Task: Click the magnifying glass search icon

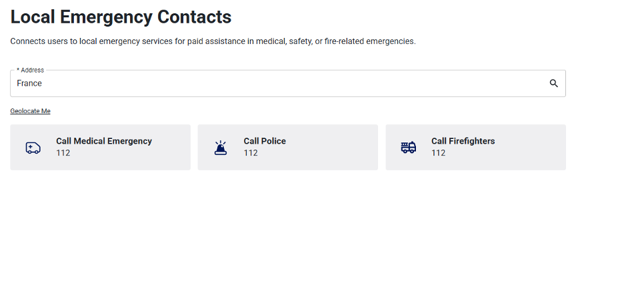Action: tap(553, 84)
